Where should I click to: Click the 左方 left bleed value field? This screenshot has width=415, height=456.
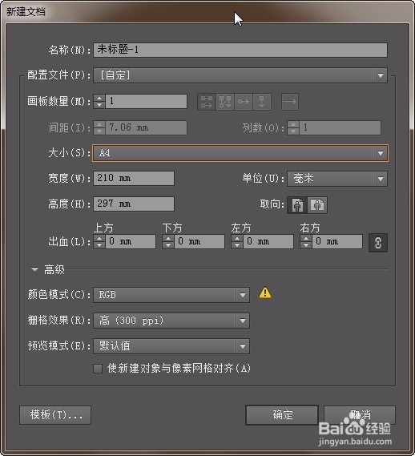pyautogui.click(x=268, y=242)
